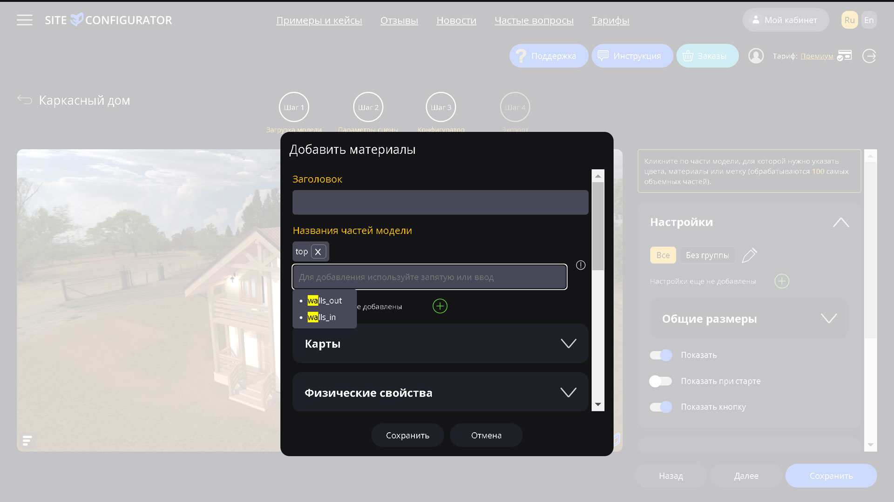Toggle the Показать switch on
The width and height of the screenshot is (894, 502).
coord(660,354)
